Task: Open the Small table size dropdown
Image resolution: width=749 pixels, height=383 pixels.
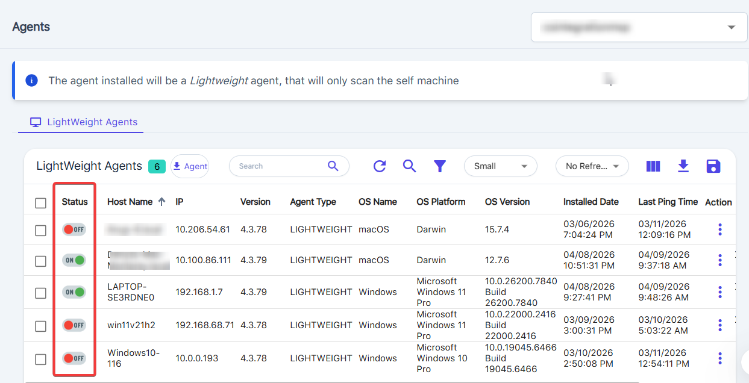Action: pos(500,166)
